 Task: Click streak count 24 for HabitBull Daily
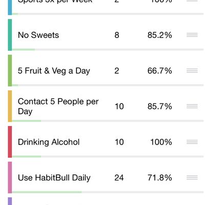(x=119, y=178)
